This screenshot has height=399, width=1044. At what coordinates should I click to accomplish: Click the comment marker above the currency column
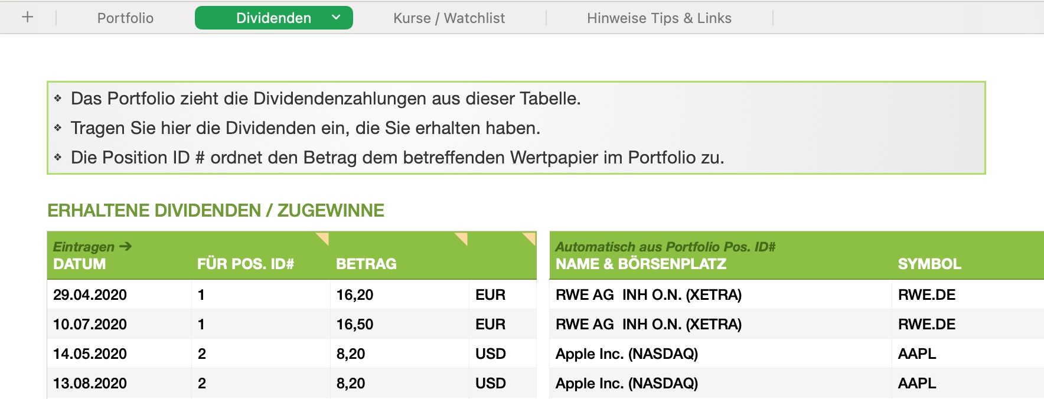click(x=530, y=238)
